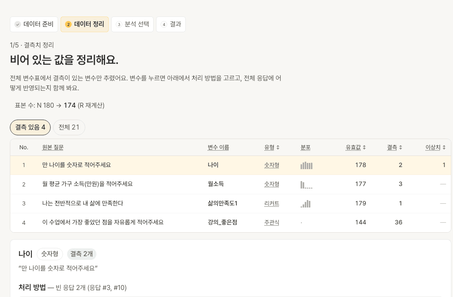Click the 숫자형 type label for 월소득
This screenshot has width=453, height=297.
coord(272,184)
